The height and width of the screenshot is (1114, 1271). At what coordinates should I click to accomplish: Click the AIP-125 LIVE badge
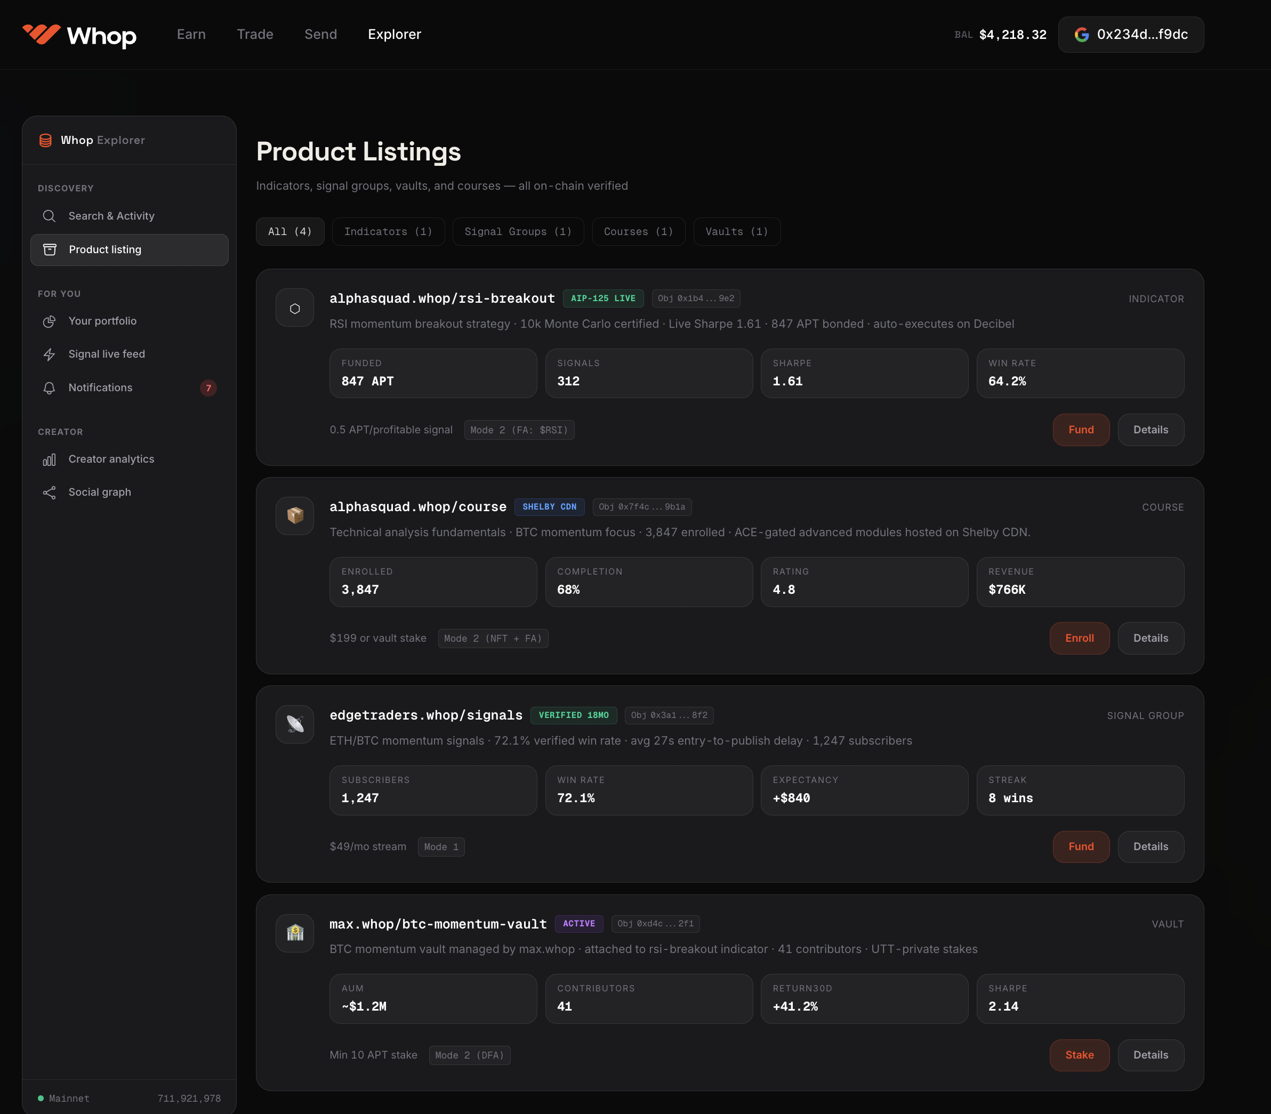pos(603,298)
